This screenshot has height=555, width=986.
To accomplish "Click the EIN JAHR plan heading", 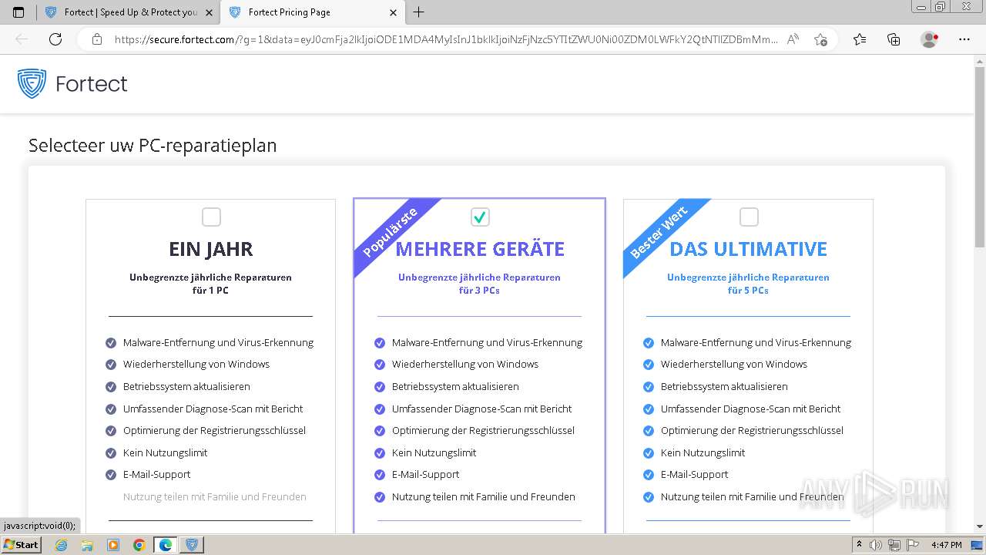I will click(x=211, y=249).
